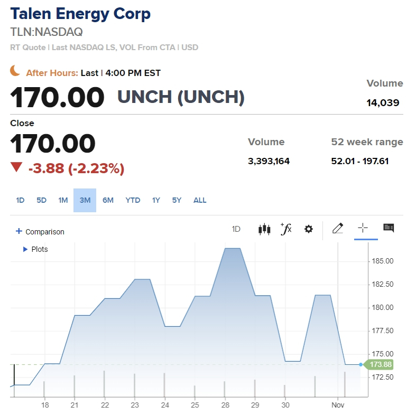Click the Talen Energy Corp title

[x=80, y=14]
